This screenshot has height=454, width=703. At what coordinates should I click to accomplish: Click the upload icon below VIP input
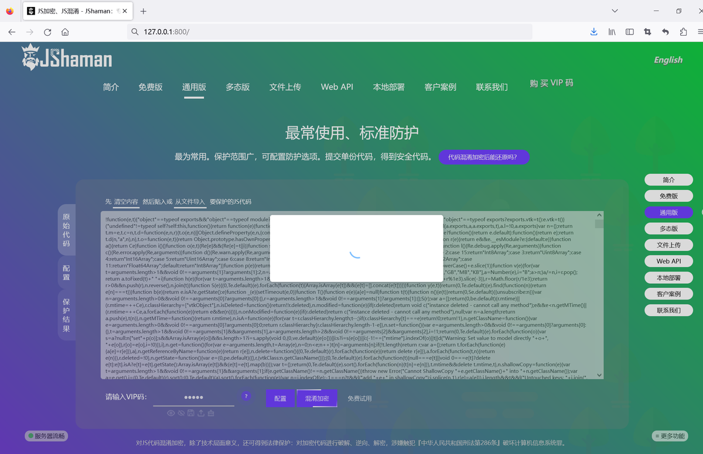click(201, 413)
